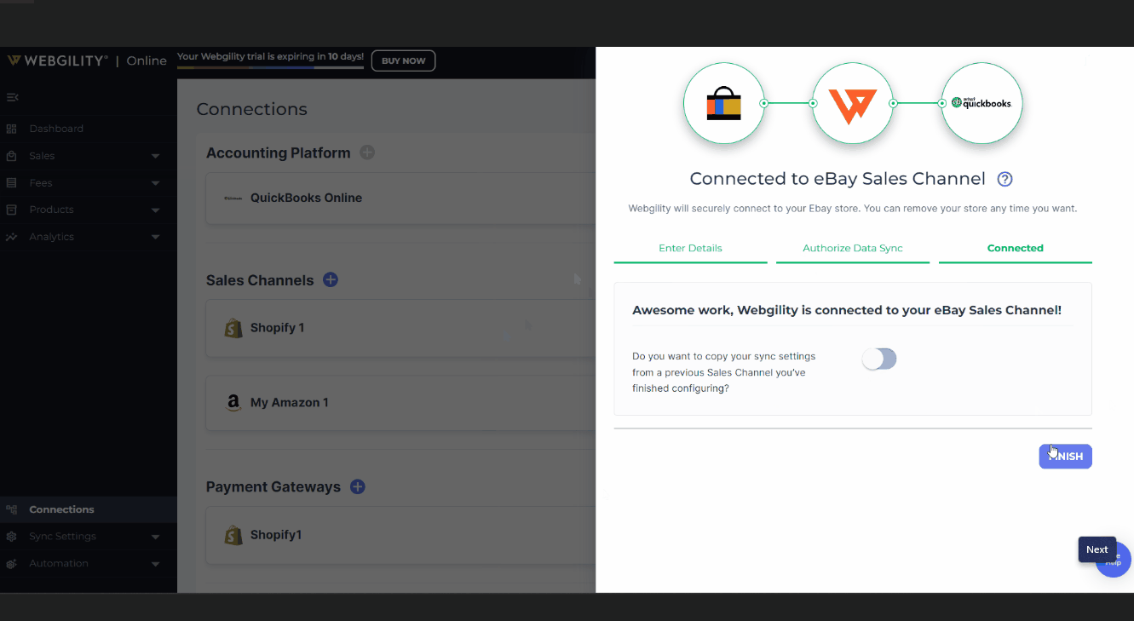1134x621 pixels.
Task: Expand the Fees menu arrow
Action: tap(155, 183)
